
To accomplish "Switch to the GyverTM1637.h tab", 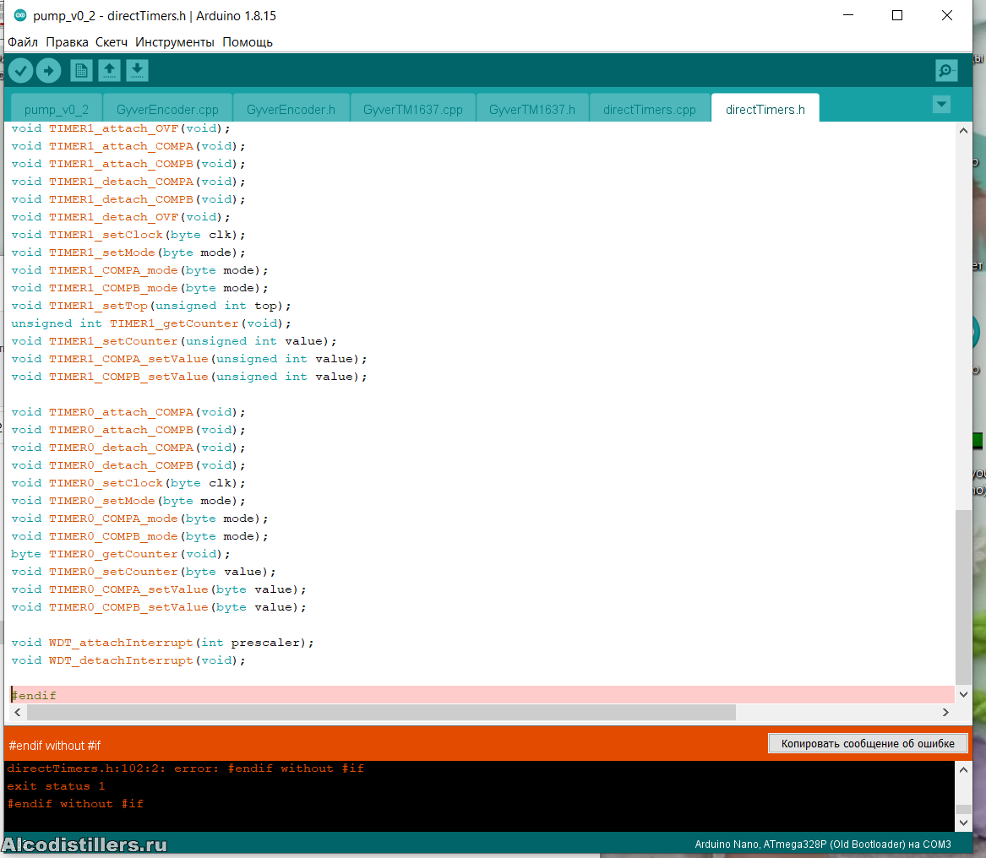I will pyautogui.click(x=532, y=110).
